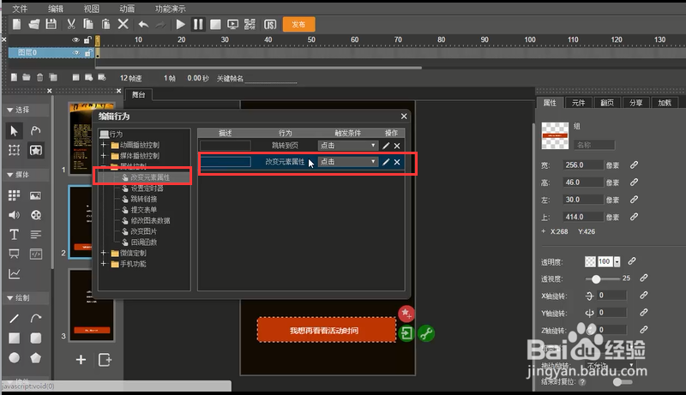Open trigger dropdown for 跳转到页 row
686x395 pixels.
[x=348, y=146]
